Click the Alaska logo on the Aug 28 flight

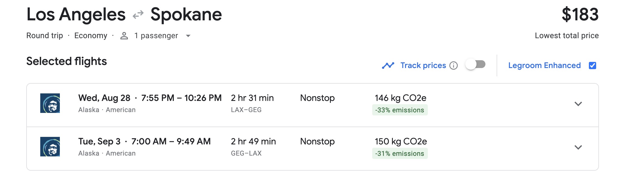[50, 103]
